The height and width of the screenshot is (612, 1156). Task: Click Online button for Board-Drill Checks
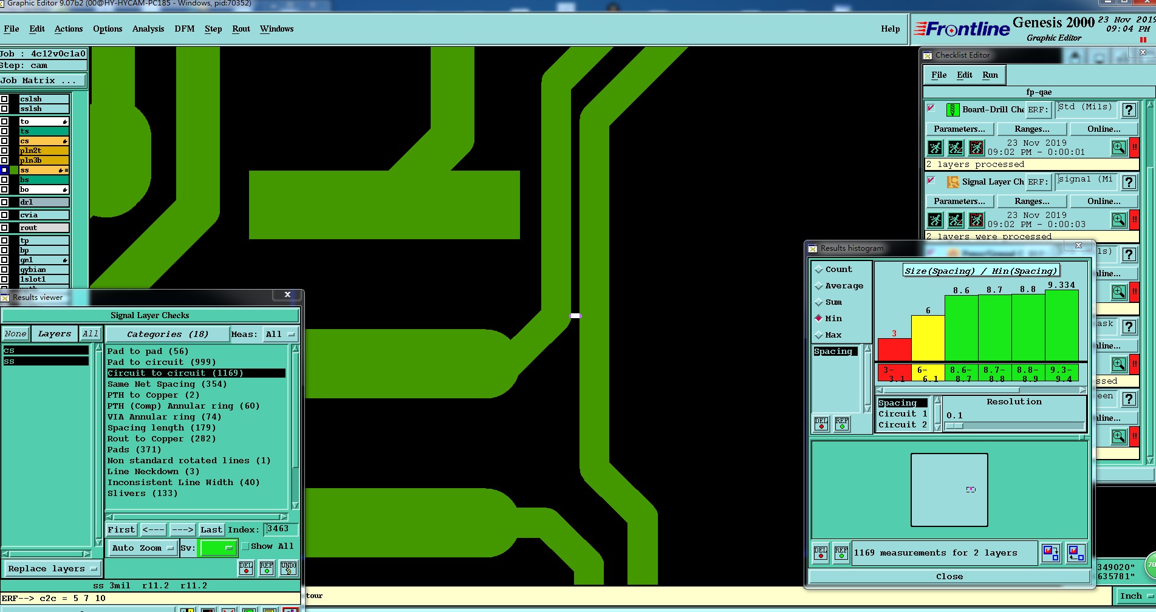(x=1104, y=129)
